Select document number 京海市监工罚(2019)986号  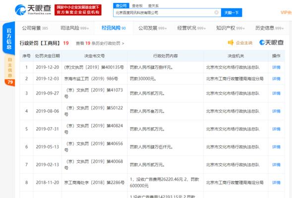pyautogui.click(x=91, y=79)
